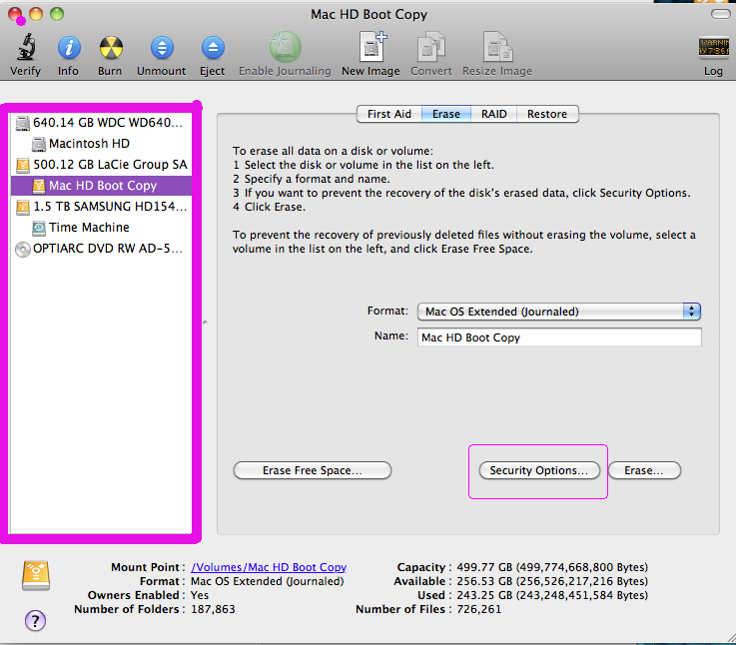Open the Info toolbar icon
The image size is (736, 645).
click(69, 48)
